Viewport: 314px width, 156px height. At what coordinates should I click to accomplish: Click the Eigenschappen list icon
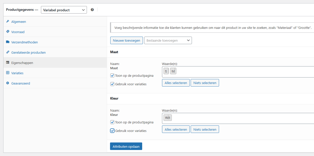tap(8, 63)
